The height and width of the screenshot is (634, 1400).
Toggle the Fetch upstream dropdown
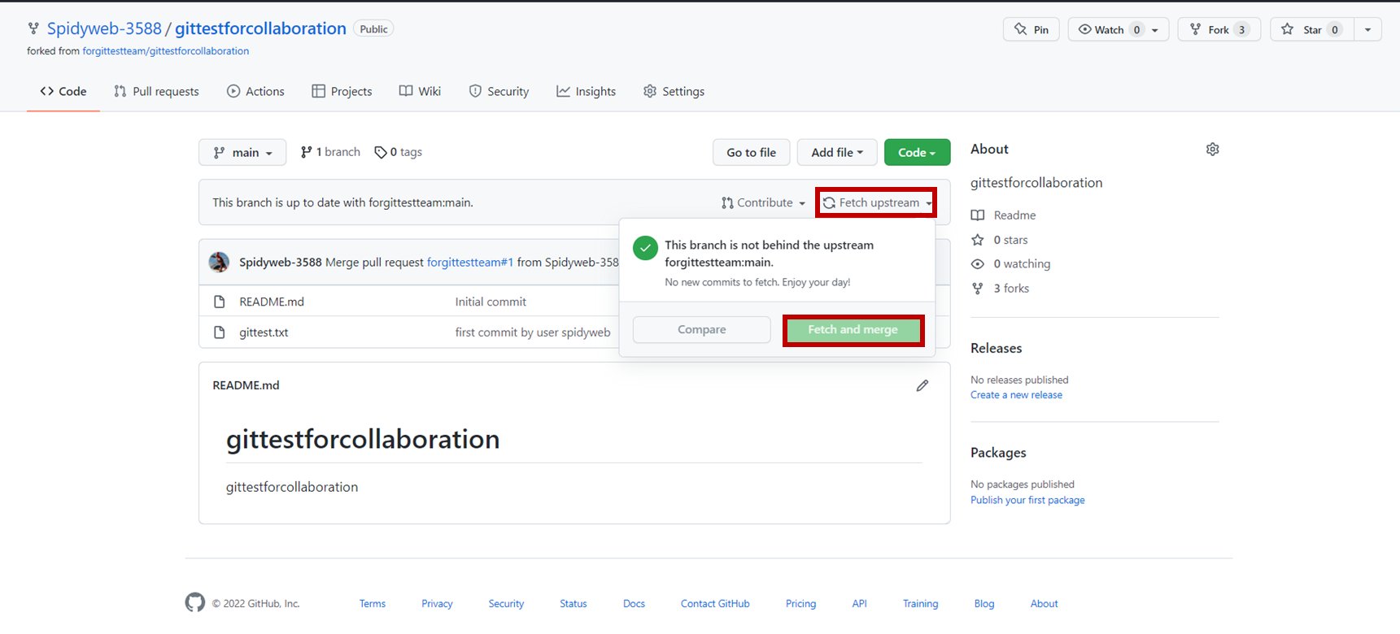876,202
